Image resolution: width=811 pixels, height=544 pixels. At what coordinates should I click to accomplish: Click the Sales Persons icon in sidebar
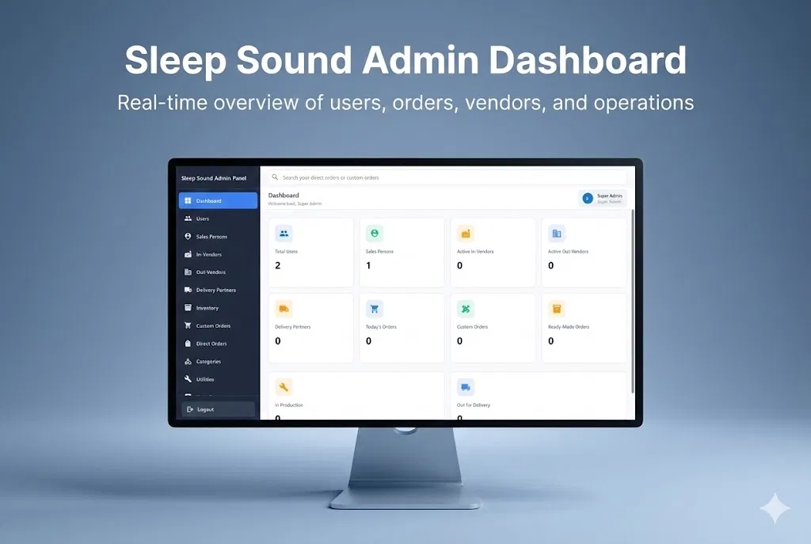coord(188,236)
